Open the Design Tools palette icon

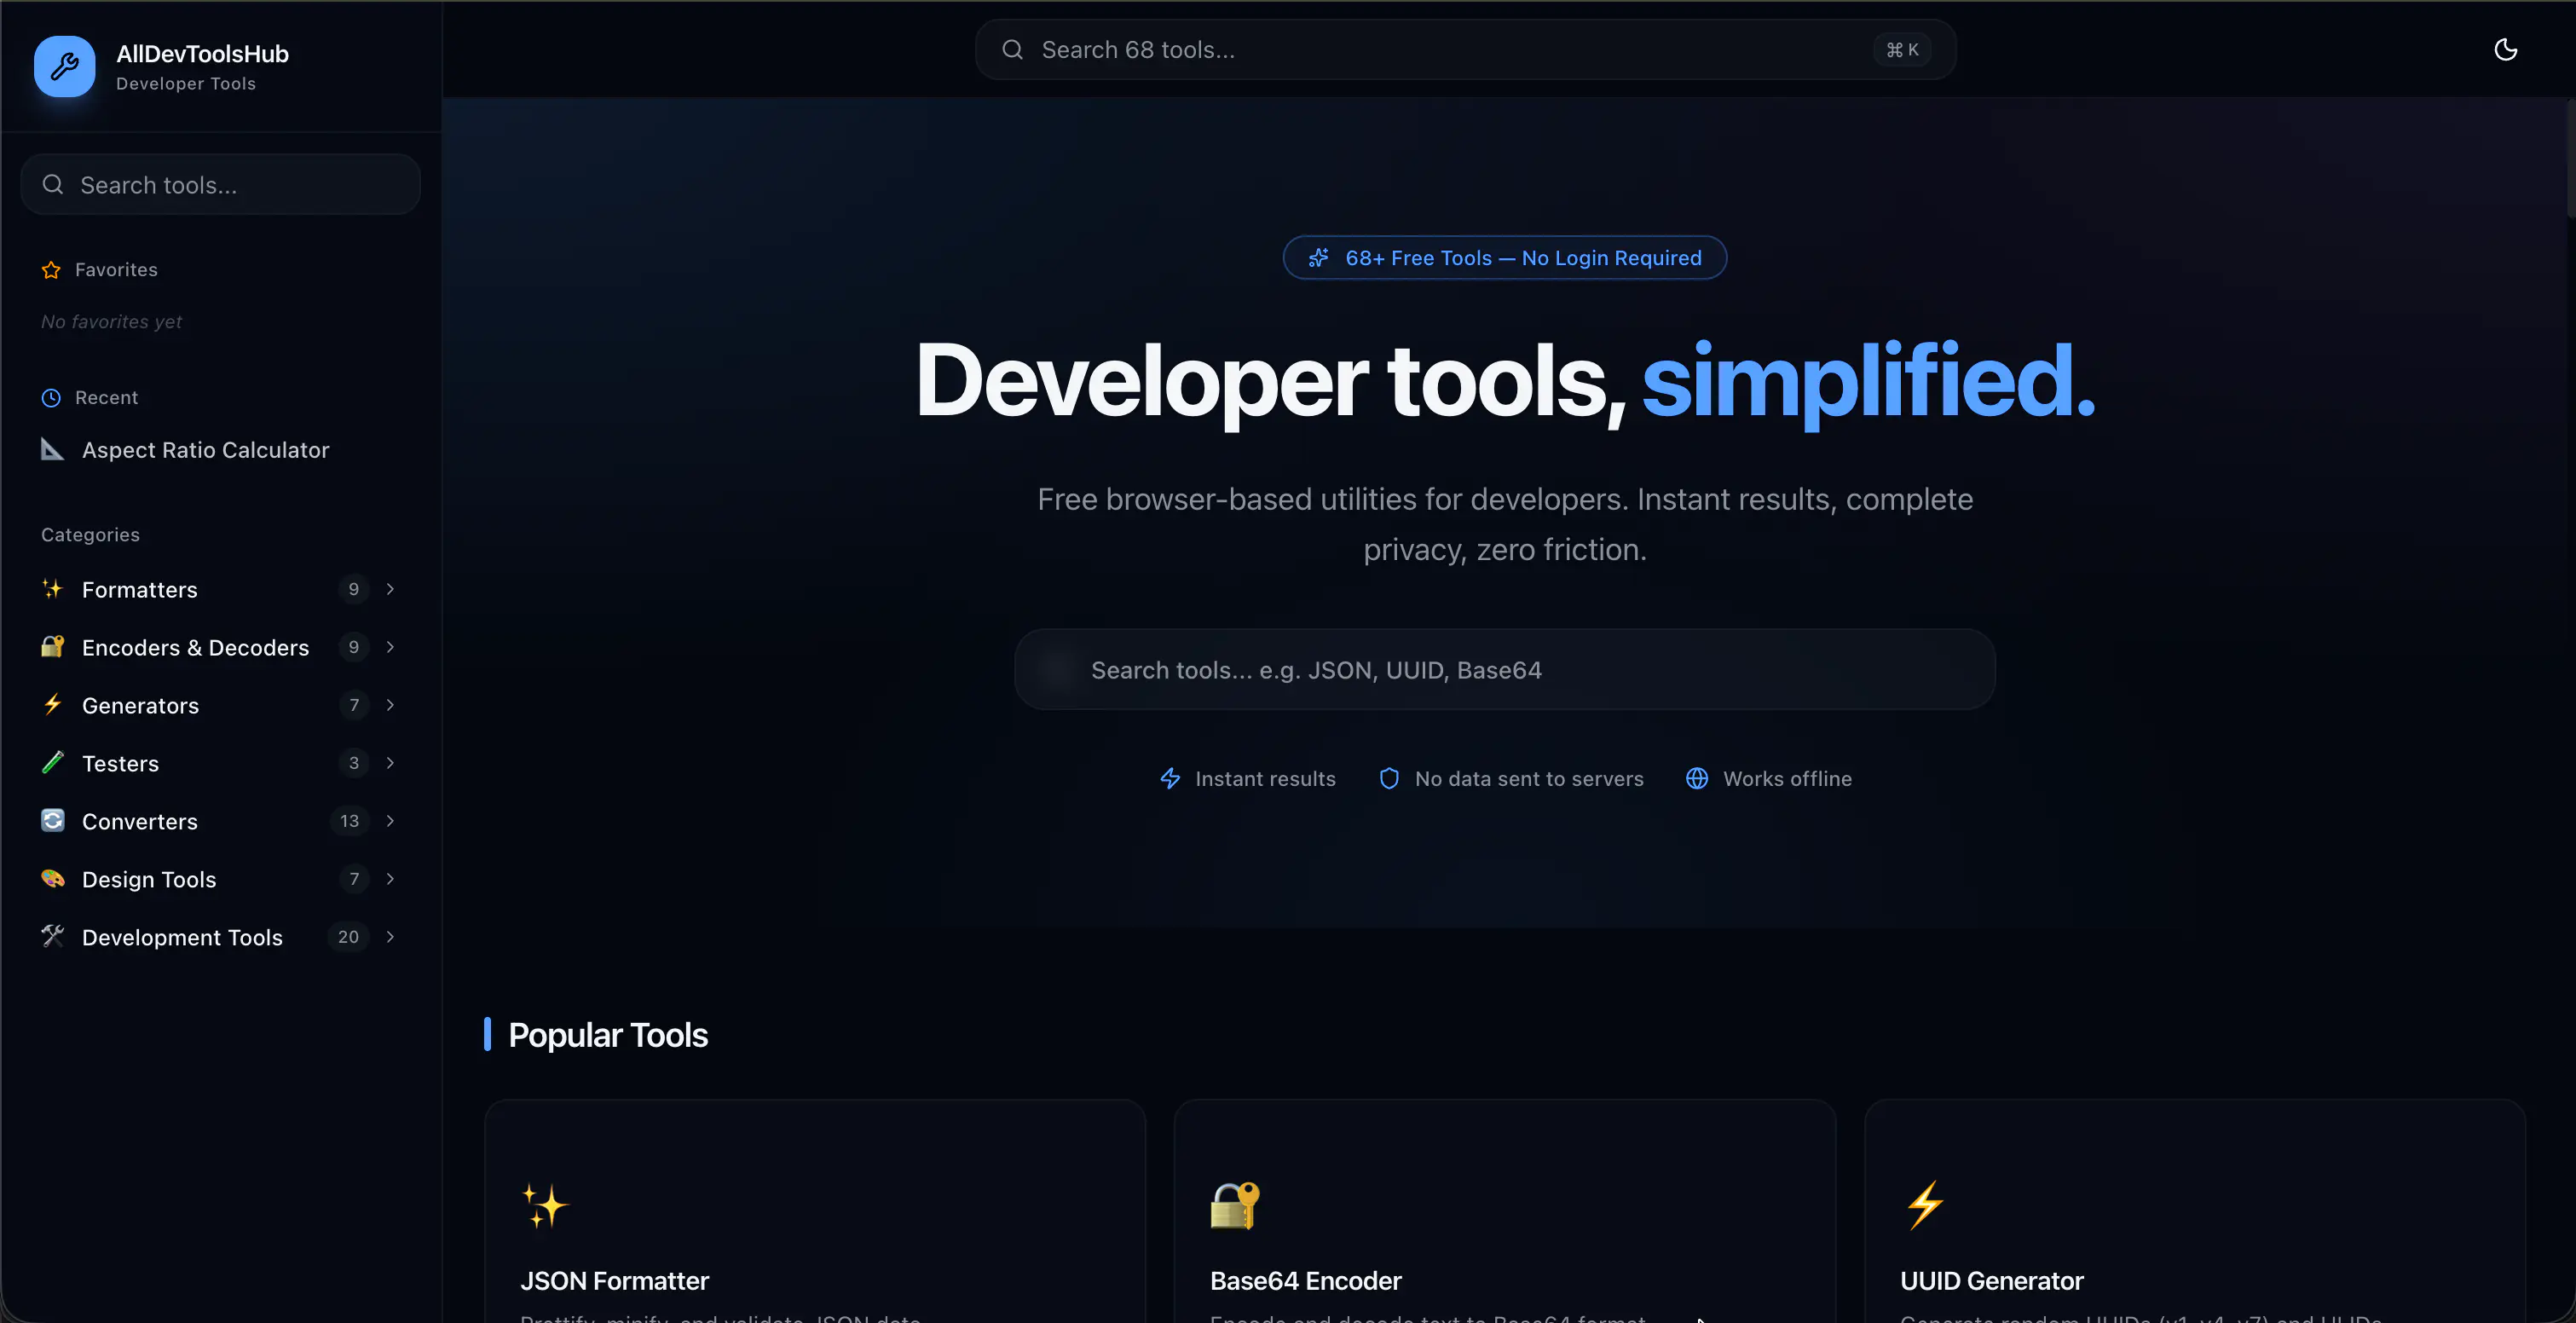[x=53, y=879]
